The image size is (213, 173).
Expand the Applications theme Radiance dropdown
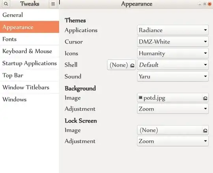point(173,30)
